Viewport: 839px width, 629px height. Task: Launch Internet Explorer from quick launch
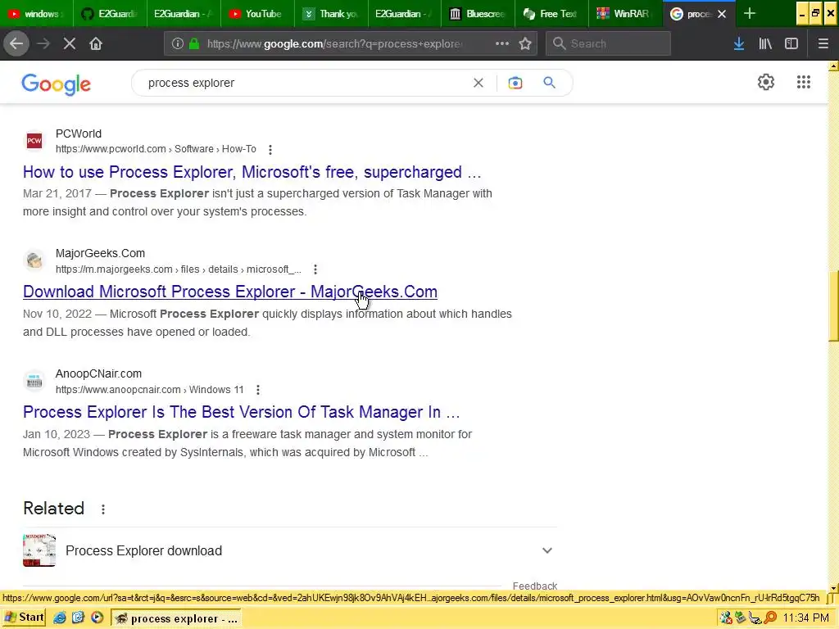click(60, 618)
